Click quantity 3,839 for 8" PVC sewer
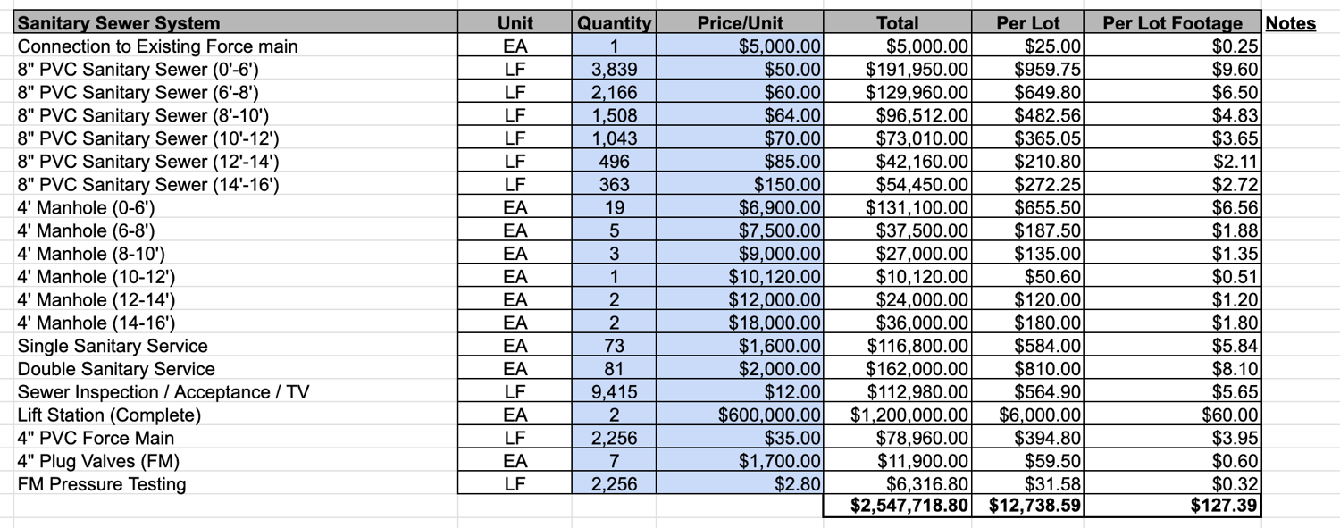The image size is (1340, 528). [x=615, y=70]
